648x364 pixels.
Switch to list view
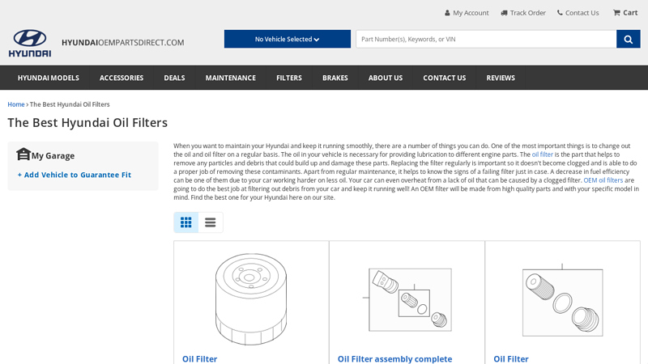(211, 222)
